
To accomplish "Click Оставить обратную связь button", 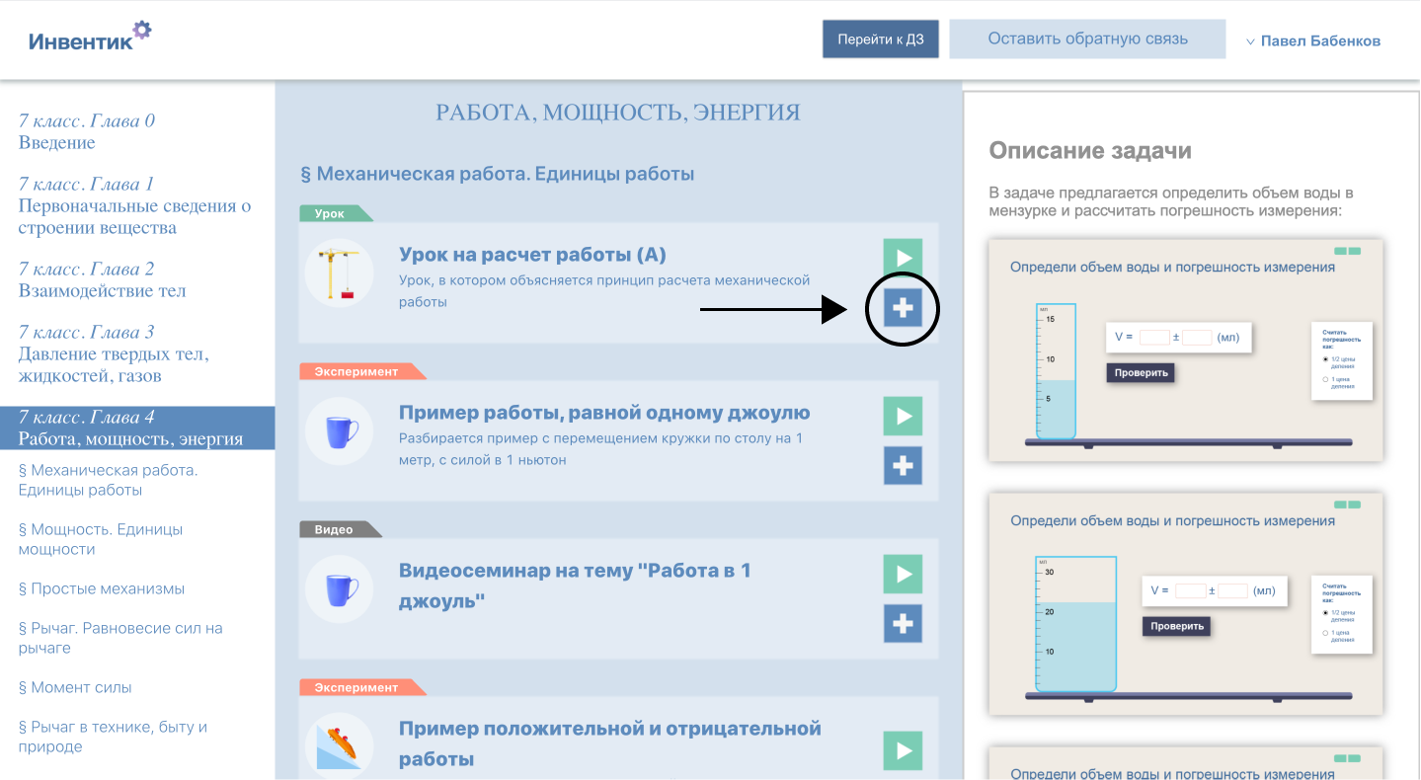I will (x=1087, y=39).
